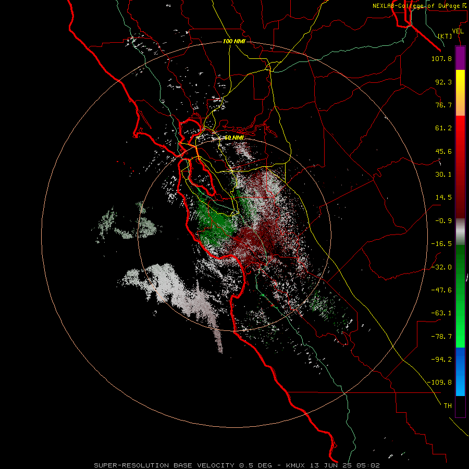Click the 30.1 velocity scale value
Image resolution: width=469 pixels, height=469 pixels.
tap(443, 175)
